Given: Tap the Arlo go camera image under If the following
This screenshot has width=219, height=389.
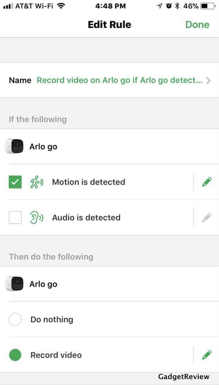Looking at the screenshot, I should pos(15,146).
